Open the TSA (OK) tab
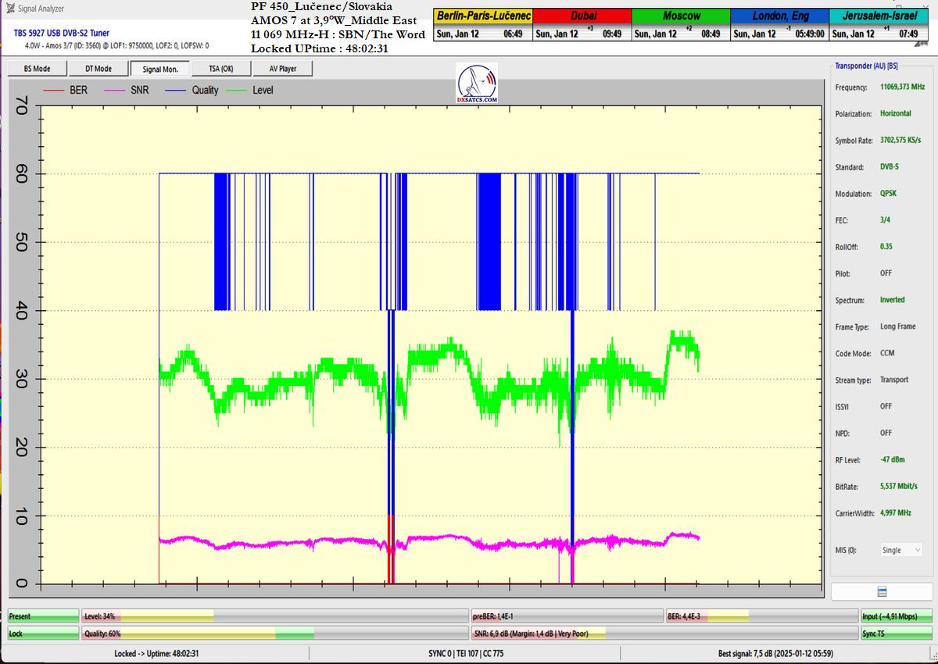938x664 pixels. tap(220, 69)
